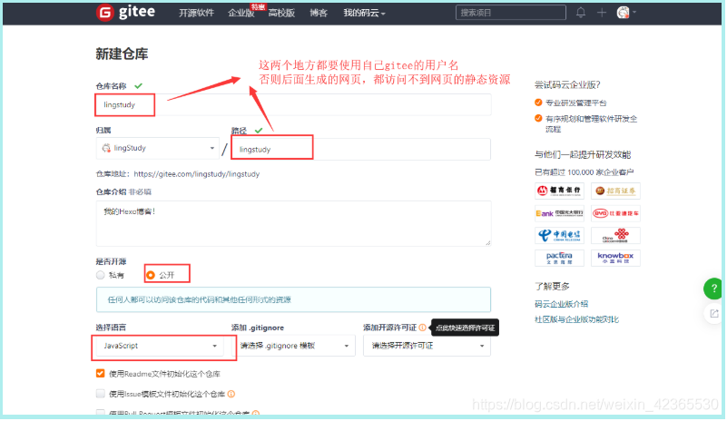
Task: Click the license info icon next to 添加开源许可证
Action: pos(423,327)
